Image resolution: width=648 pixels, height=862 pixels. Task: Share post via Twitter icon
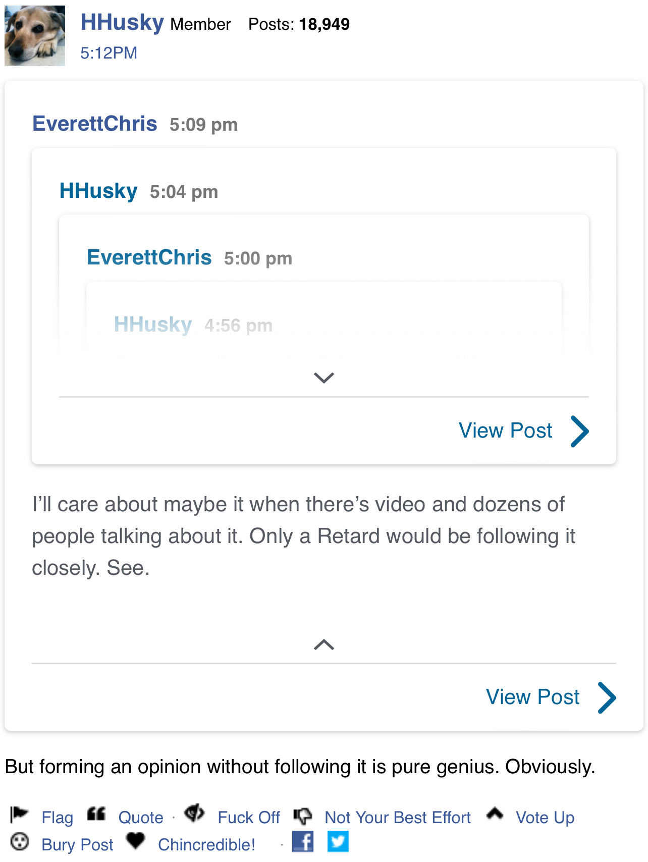(x=338, y=841)
